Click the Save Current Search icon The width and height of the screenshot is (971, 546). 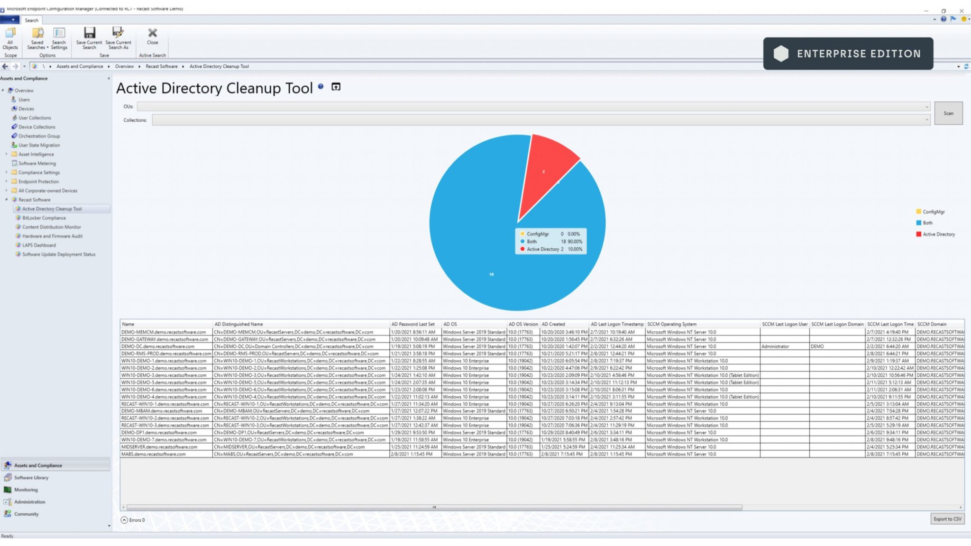(x=89, y=38)
